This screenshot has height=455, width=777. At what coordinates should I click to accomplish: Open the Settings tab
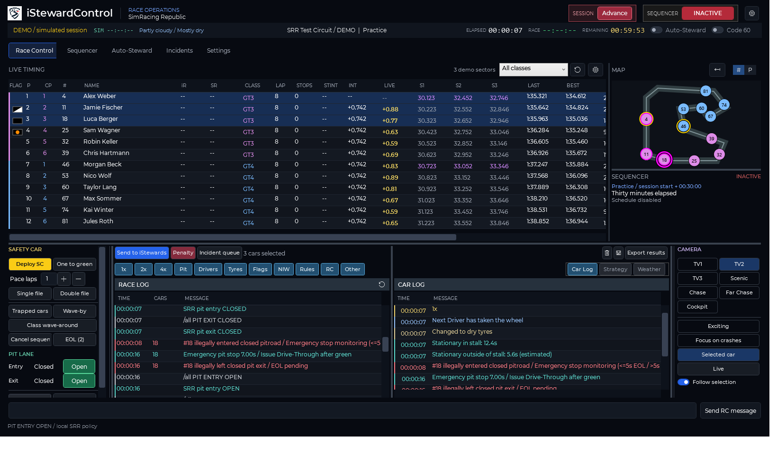pos(218,51)
